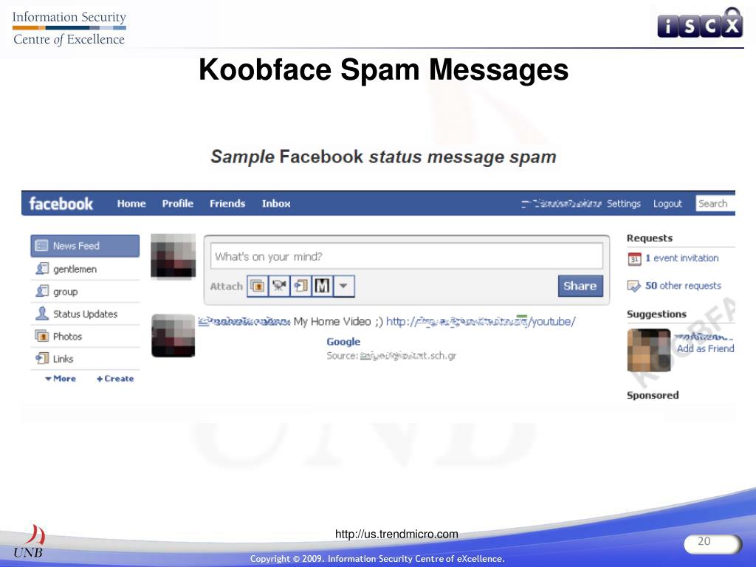Click the Status Updates person icon
This screenshot has height=567, width=756.
(x=42, y=313)
